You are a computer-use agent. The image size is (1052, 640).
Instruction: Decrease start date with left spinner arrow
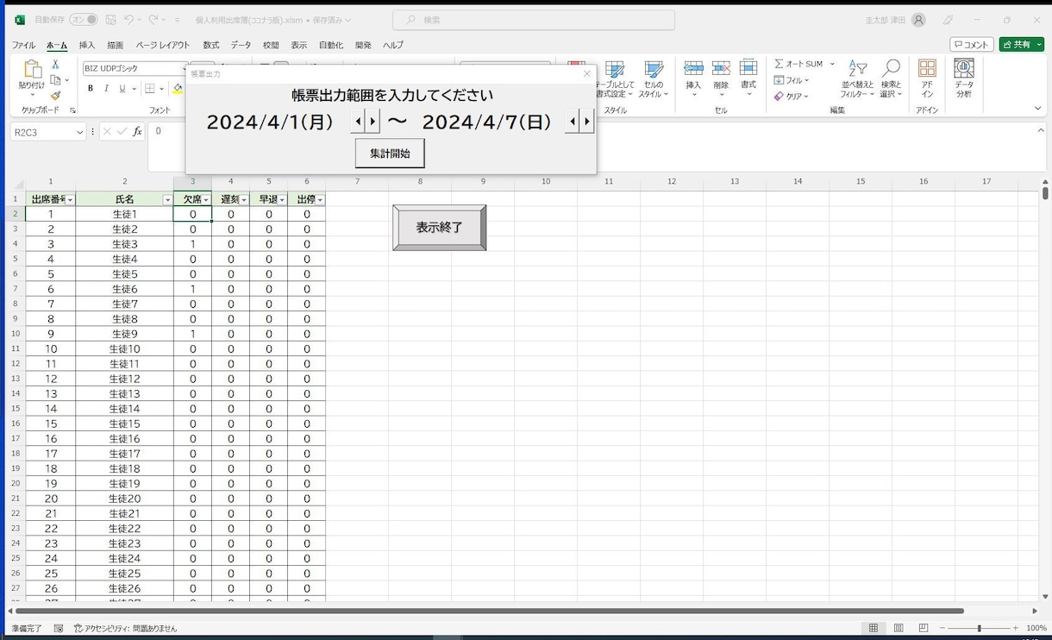pos(358,122)
